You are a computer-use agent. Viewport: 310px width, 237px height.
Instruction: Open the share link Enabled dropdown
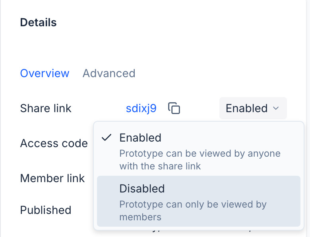click(253, 108)
